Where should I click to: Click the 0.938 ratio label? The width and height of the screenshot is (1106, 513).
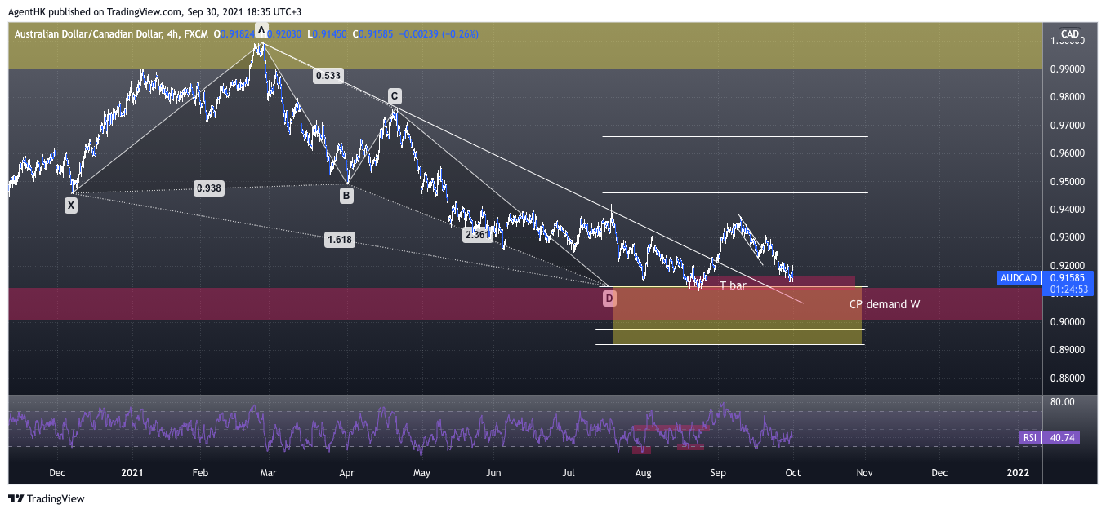[209, 188]
